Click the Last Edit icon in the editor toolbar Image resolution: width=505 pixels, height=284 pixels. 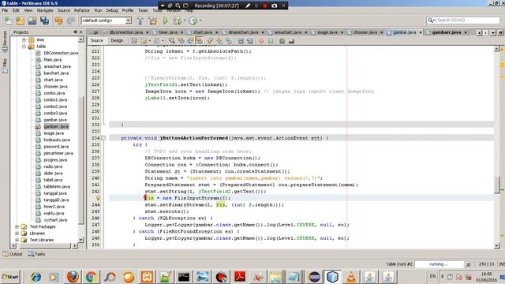pos(134,41)
